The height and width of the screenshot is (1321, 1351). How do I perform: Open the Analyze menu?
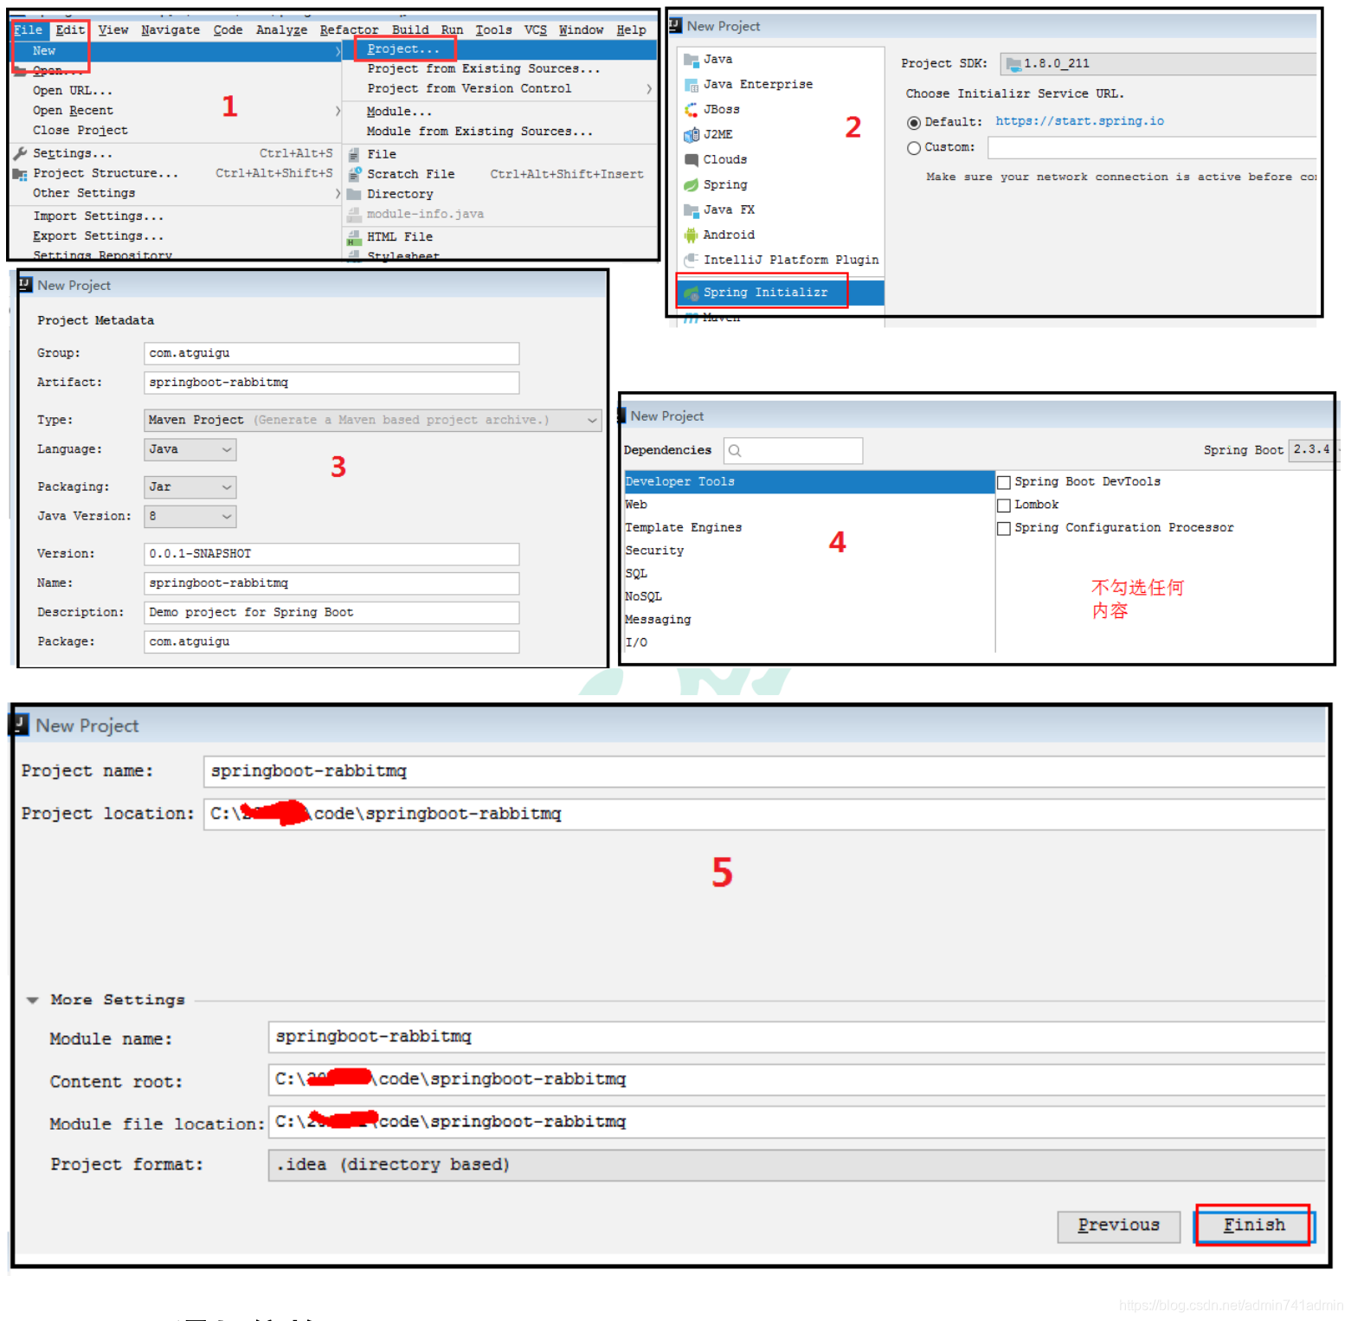281,29
